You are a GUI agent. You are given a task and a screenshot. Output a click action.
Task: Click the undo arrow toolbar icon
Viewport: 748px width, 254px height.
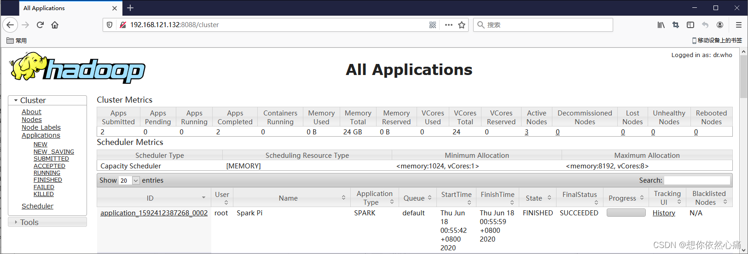click(x=705, y=25)
